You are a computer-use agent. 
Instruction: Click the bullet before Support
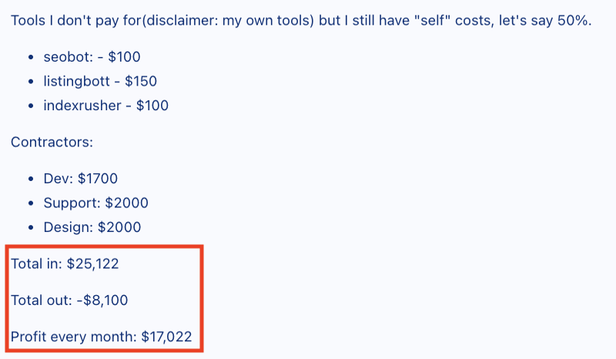tap(31, 203)
